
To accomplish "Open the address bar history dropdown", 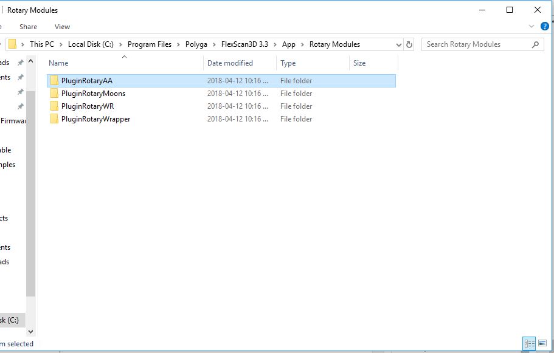I will [x=399, y=44].
